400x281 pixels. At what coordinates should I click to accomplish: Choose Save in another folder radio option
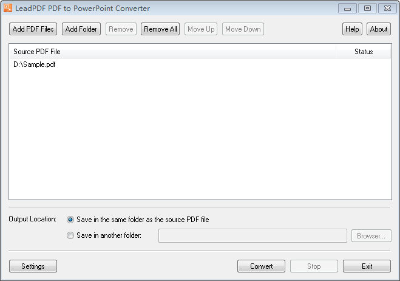(71, 235)
